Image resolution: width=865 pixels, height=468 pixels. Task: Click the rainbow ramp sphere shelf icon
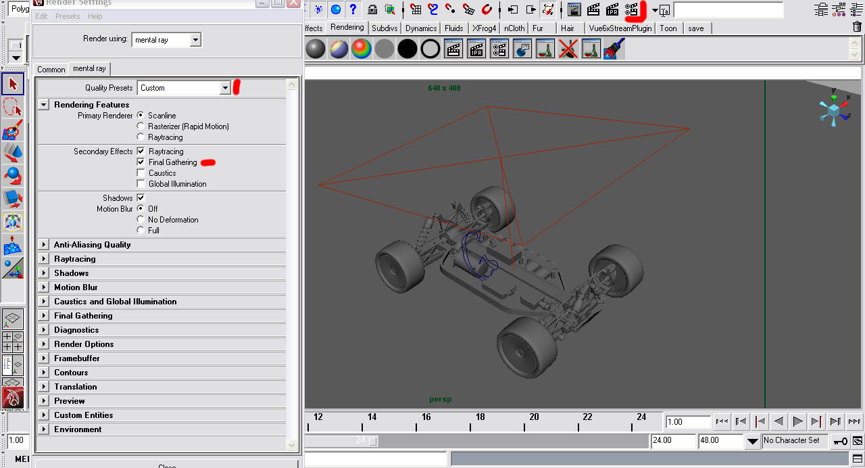point(362,49)
